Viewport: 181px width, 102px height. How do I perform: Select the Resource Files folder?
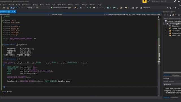coord(175,33)
